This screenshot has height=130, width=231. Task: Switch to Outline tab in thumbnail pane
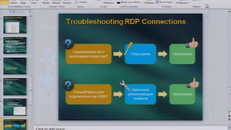(x=14, y=12)
